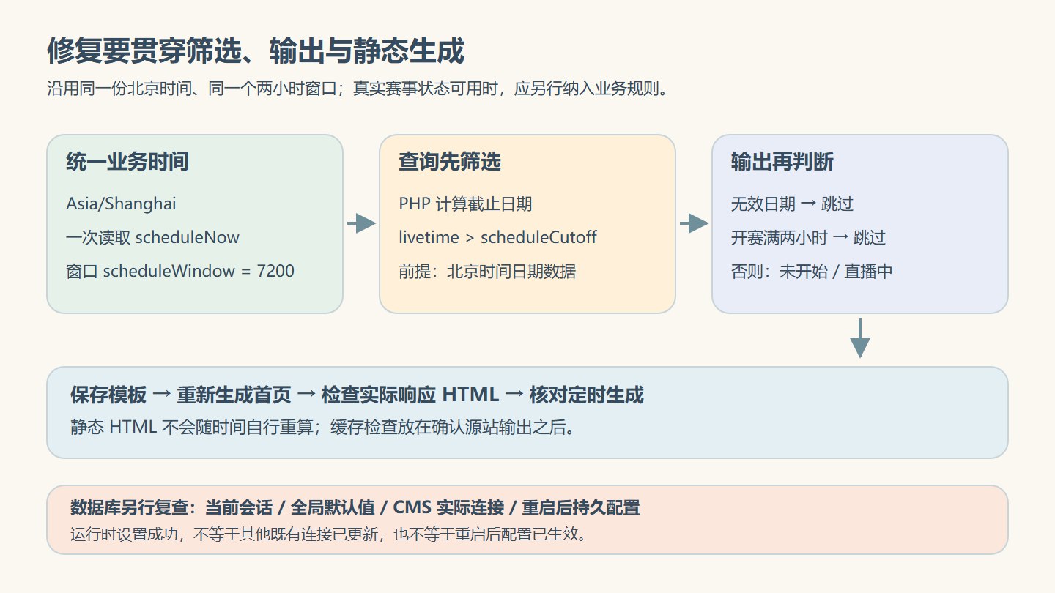This screenshot has width=1055, height=593.
Task: Select the text Asia/Shanghai
Action: [122, 204]
